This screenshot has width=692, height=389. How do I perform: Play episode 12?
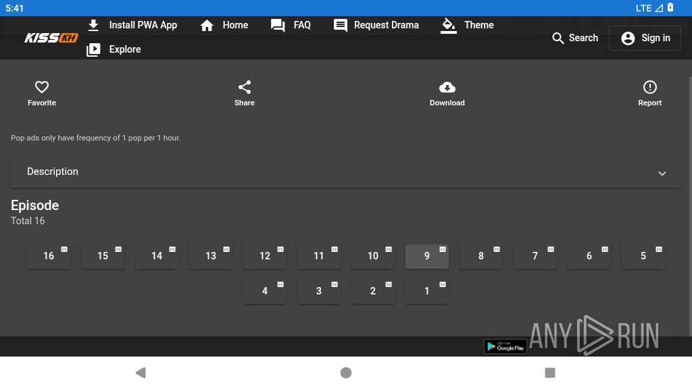tap(265, 256)
